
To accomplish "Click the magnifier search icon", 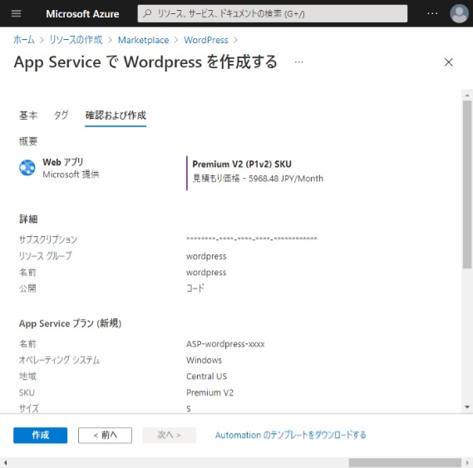I will click(x=147, y=13).
